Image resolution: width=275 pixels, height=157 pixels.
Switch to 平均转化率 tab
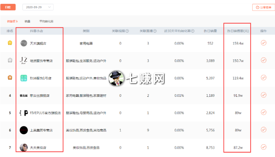pyautogui.click(x=46, y=21)
